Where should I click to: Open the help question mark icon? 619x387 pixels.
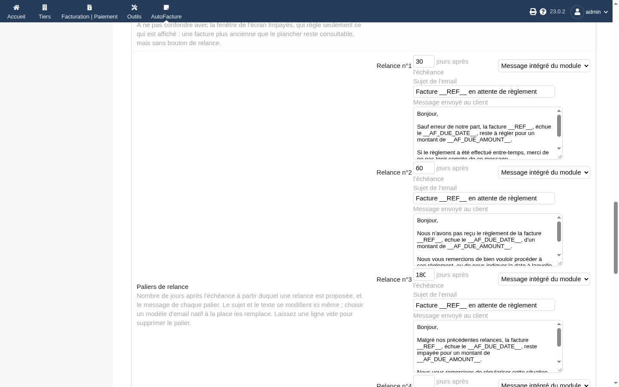pyautogui.click(x=543, y=12)
